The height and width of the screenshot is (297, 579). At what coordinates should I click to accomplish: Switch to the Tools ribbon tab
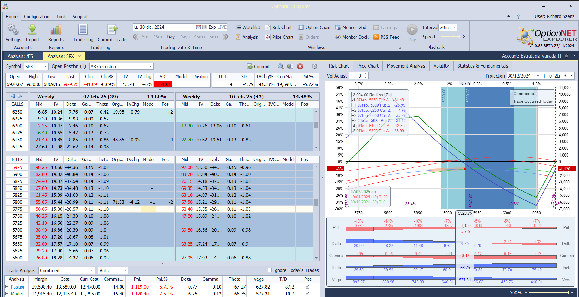point(61,17)
